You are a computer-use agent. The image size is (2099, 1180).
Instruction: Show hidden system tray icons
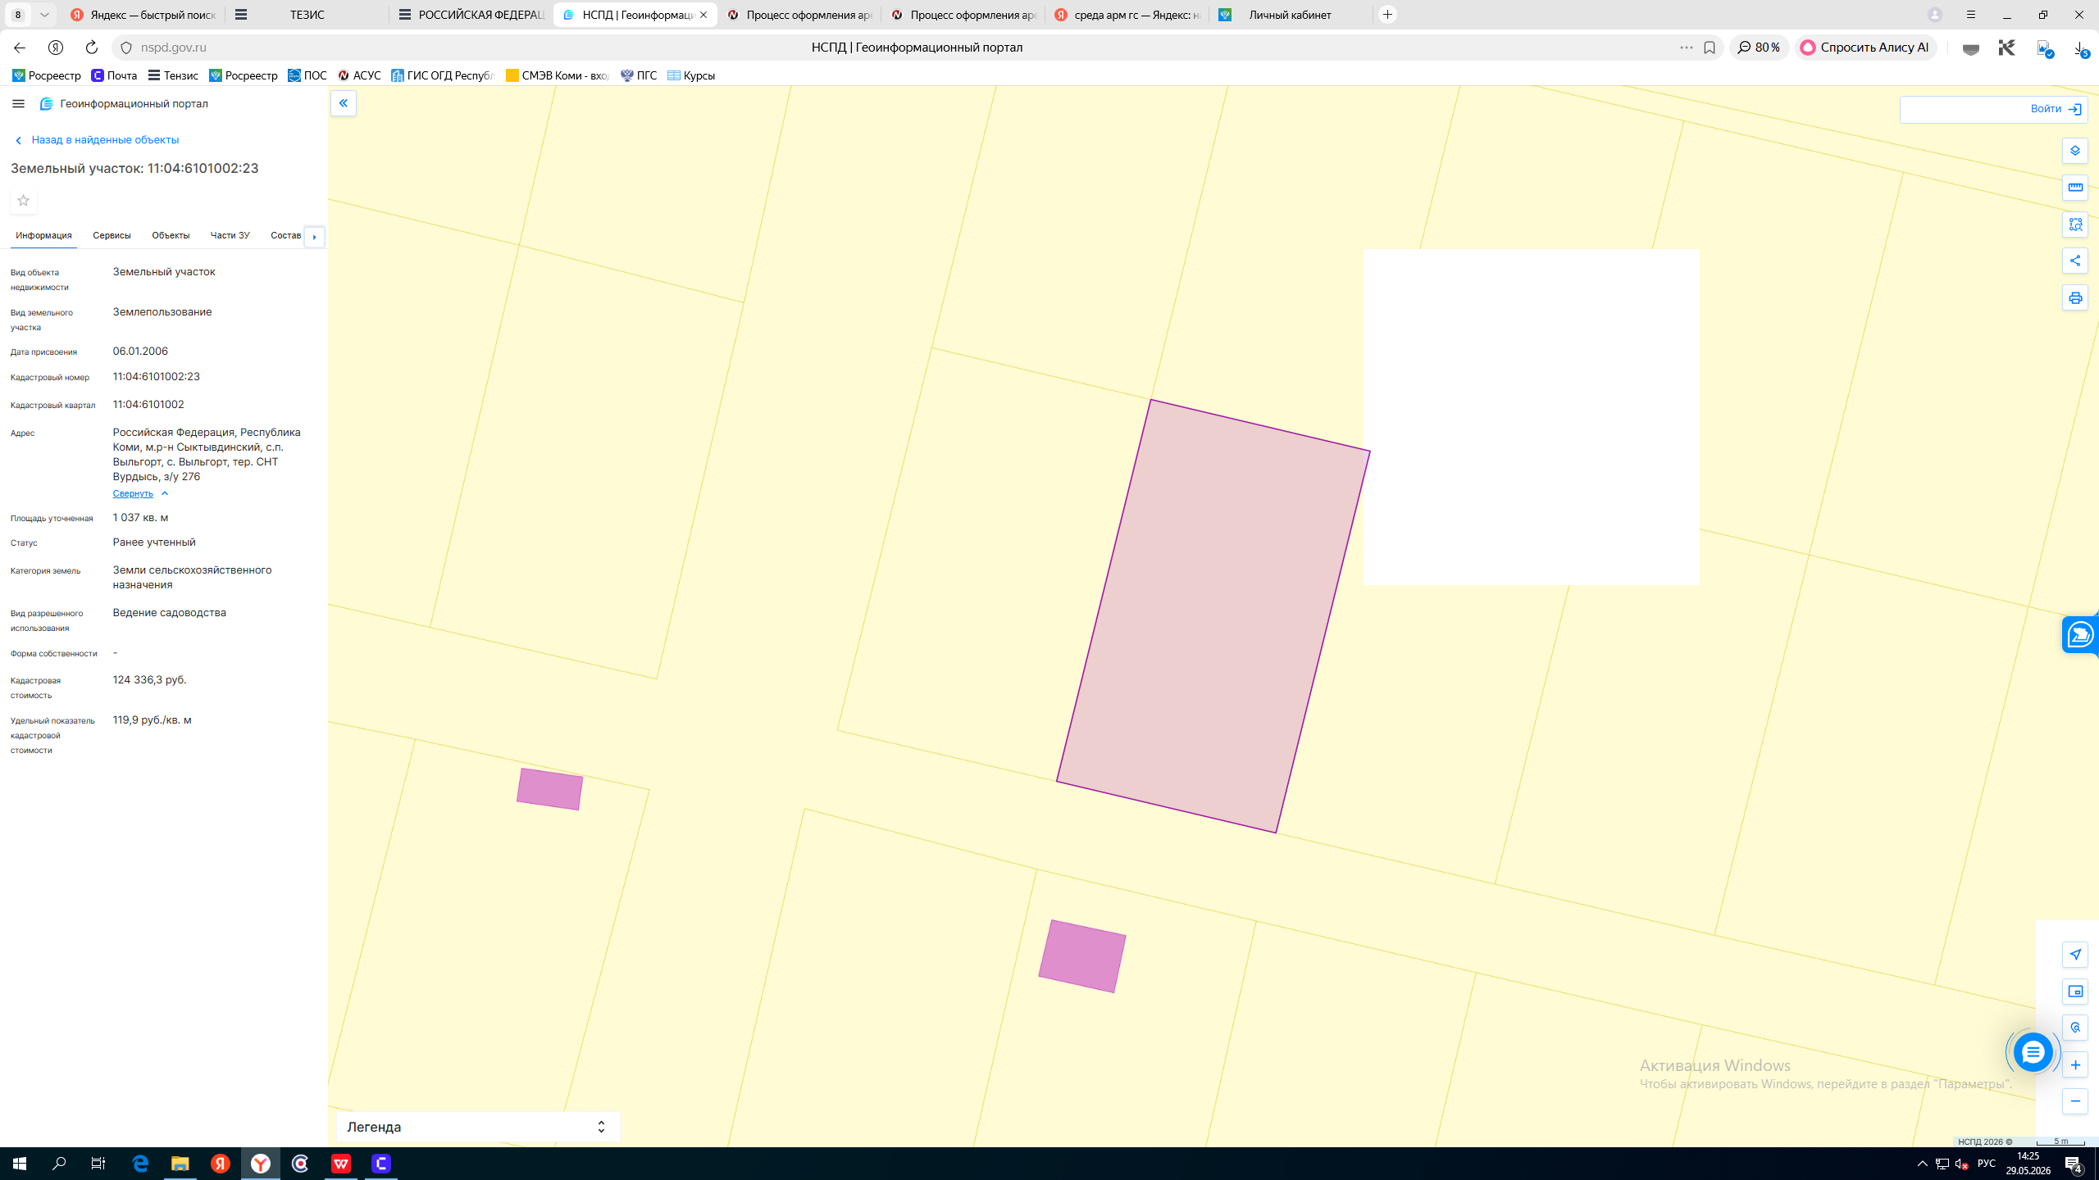tap(1922, 1164)
